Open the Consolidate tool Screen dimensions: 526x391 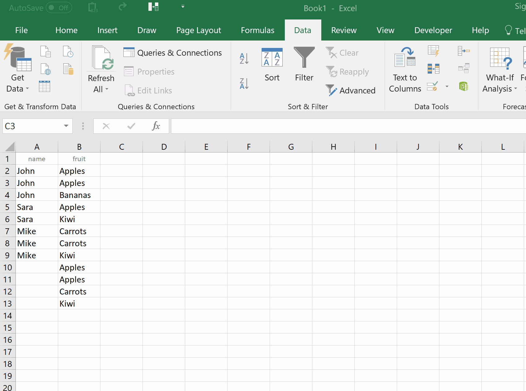point(464,50)
